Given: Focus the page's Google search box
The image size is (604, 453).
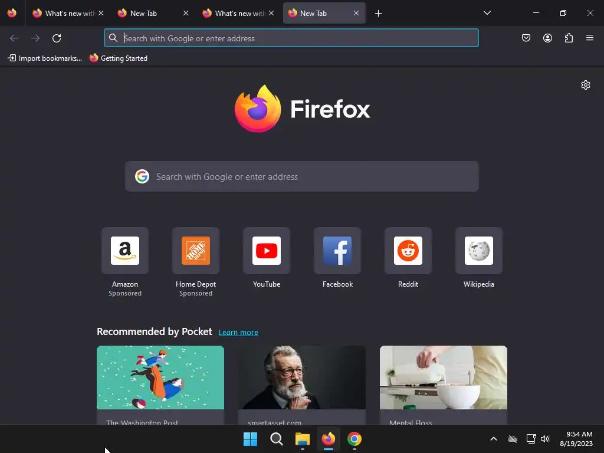Looking at the screenshot, I should 302,176.
